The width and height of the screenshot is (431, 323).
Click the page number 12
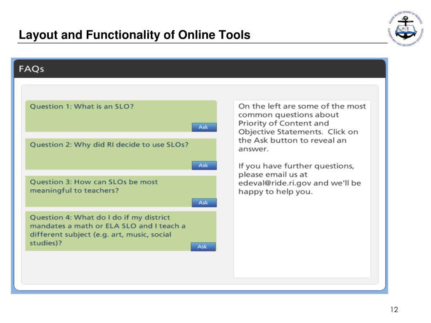(394, 310)
